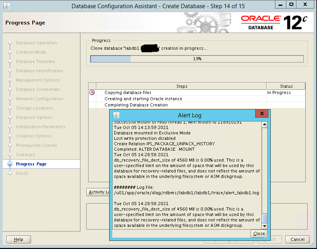Screen dimensions: 317x249
Task: Click the 19% progress bar
Action: pos(197,59)
